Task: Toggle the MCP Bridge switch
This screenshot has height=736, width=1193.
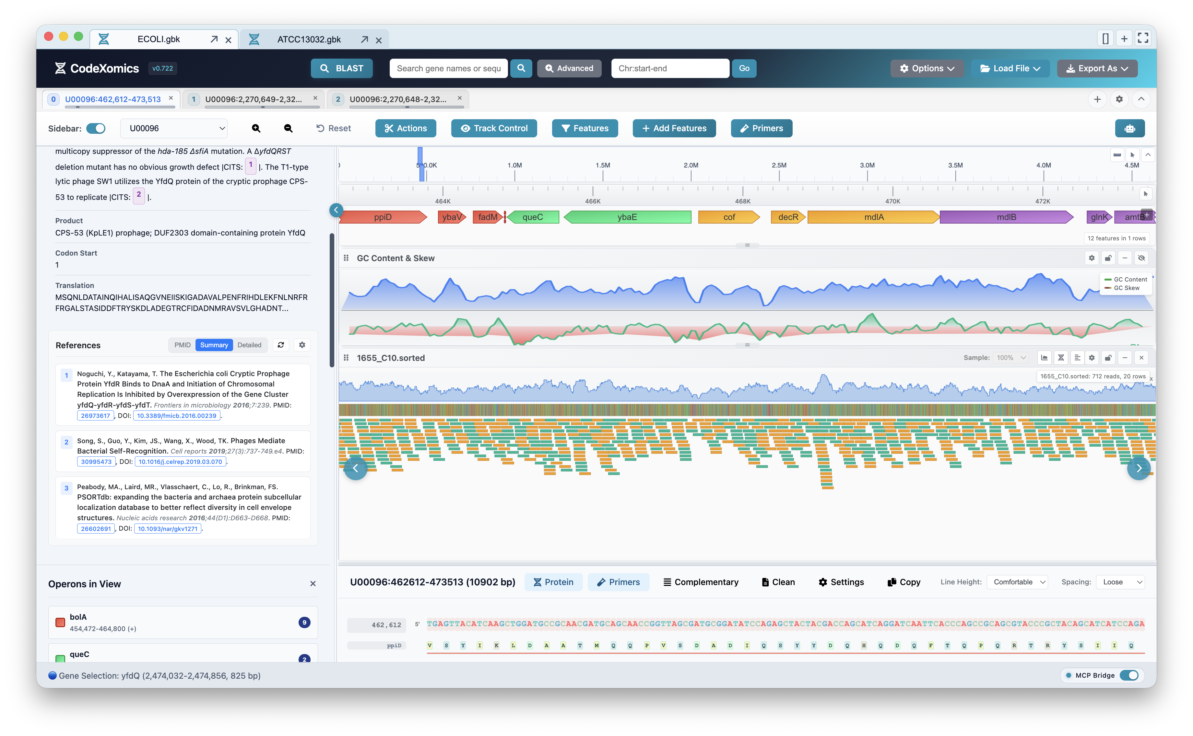Action: tap(1129, 676)
